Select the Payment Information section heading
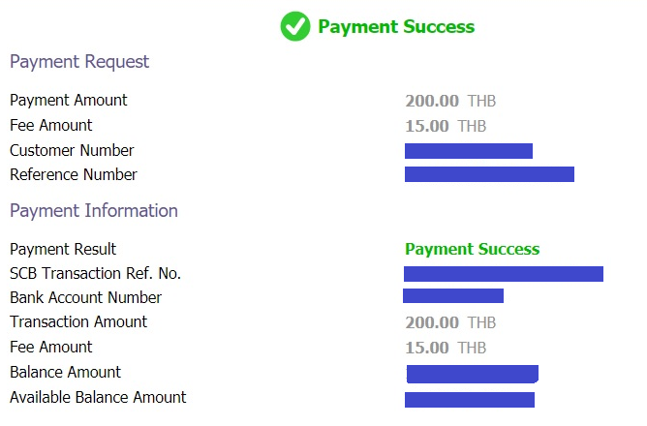647x426 pixels. pos(94,211)
